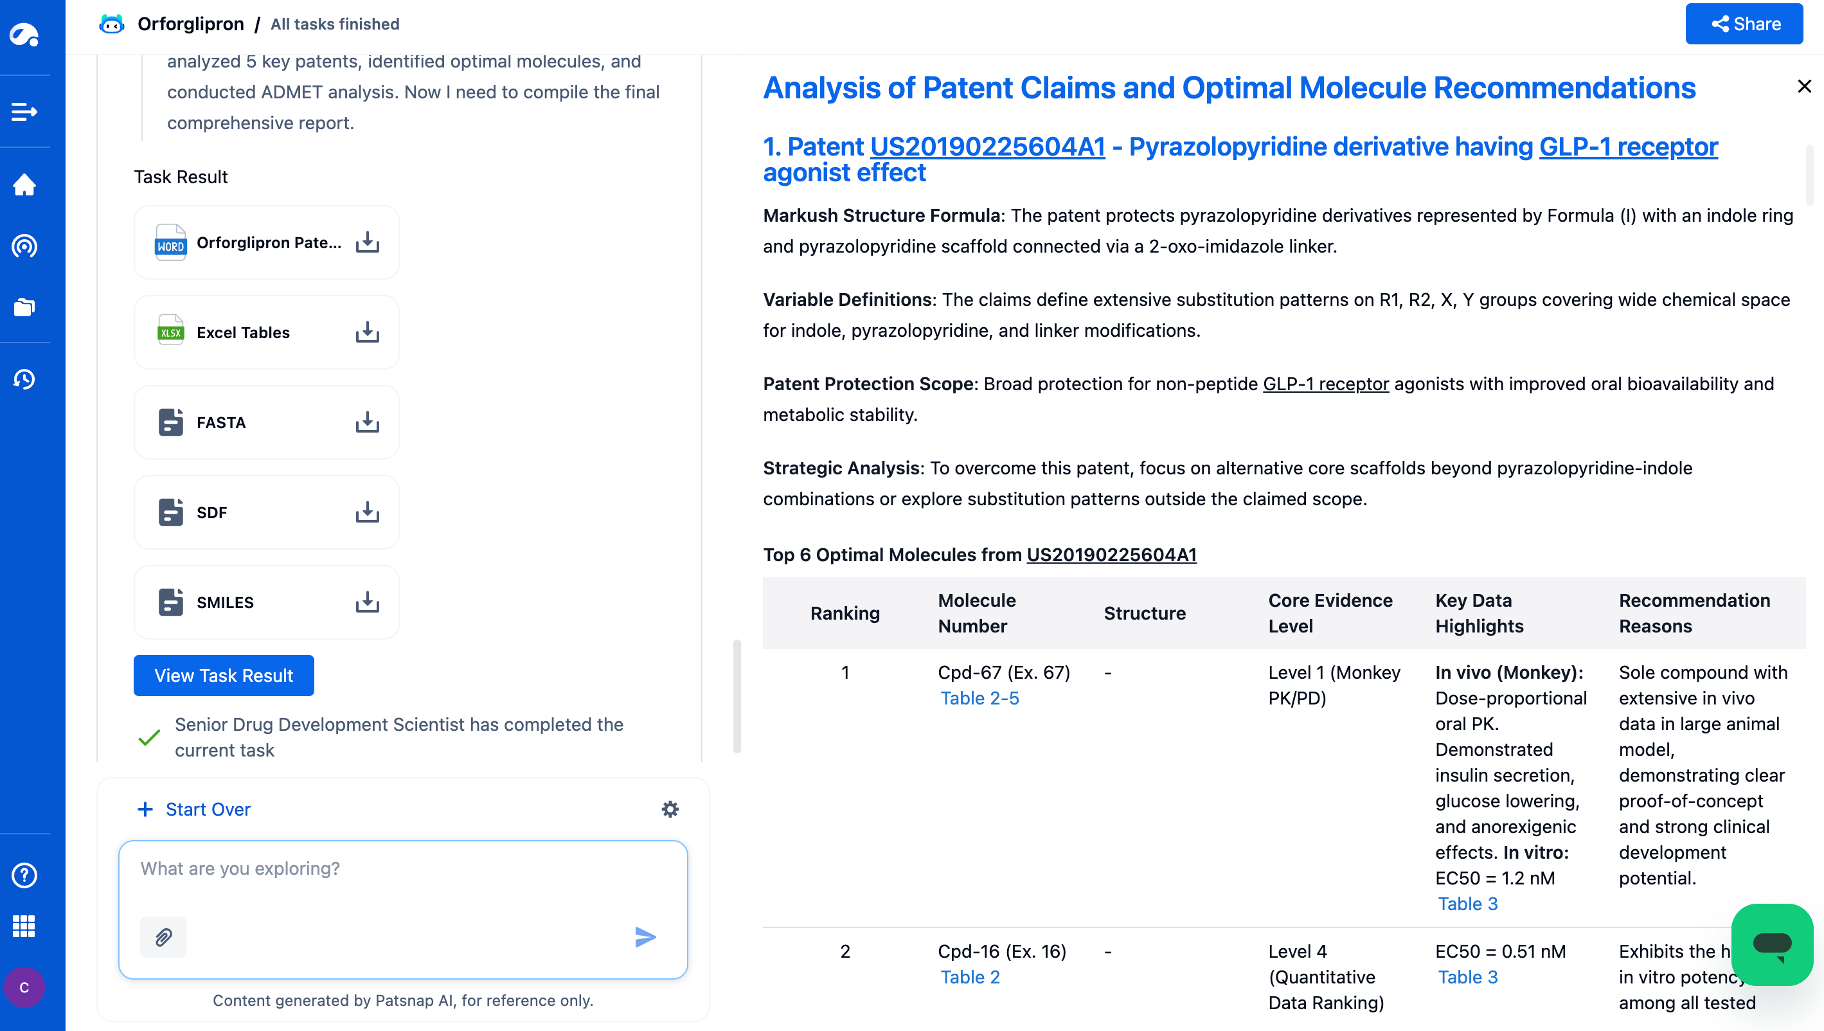Open the US20190225604A1 patent link in heading
This screenshot has width=1824, height=1031.
(987, 147)
